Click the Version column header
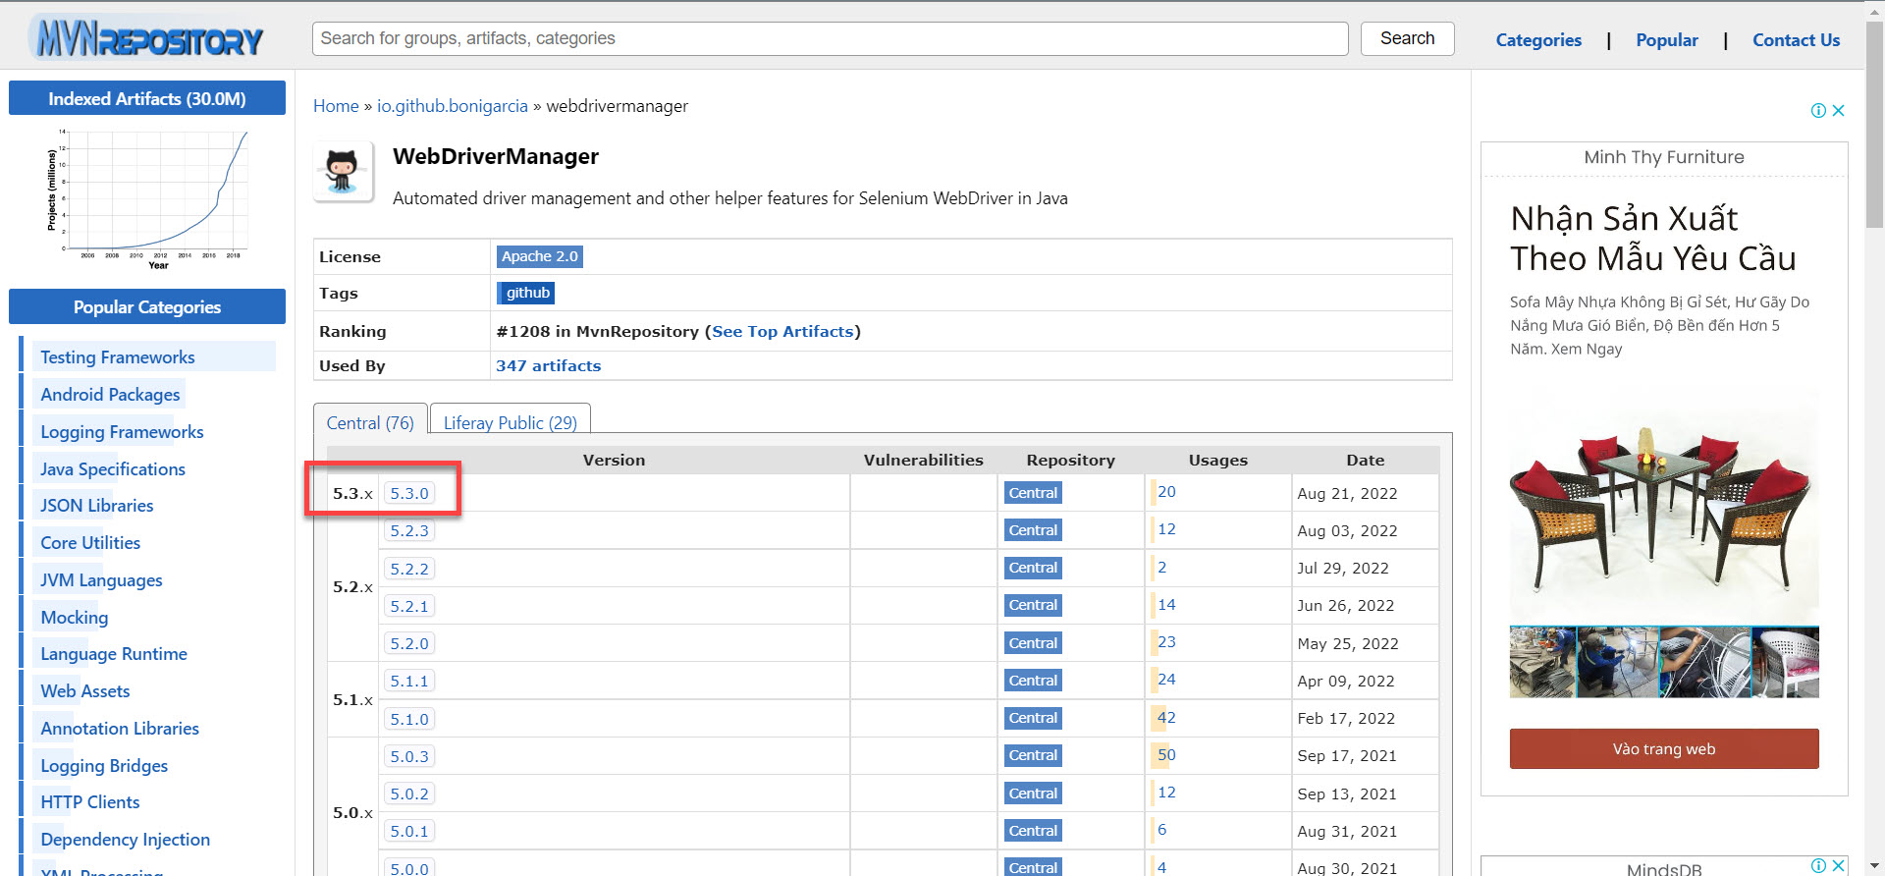Viewport: 1885px width, 876px height. (614, 460)
